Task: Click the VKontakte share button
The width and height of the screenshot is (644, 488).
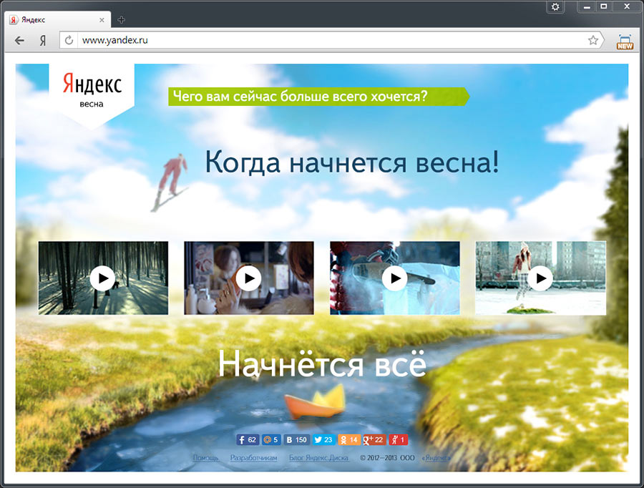Action: [x=296, y=439]
